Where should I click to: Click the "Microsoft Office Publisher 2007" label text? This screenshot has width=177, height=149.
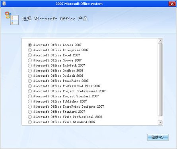tap(60, 101)
